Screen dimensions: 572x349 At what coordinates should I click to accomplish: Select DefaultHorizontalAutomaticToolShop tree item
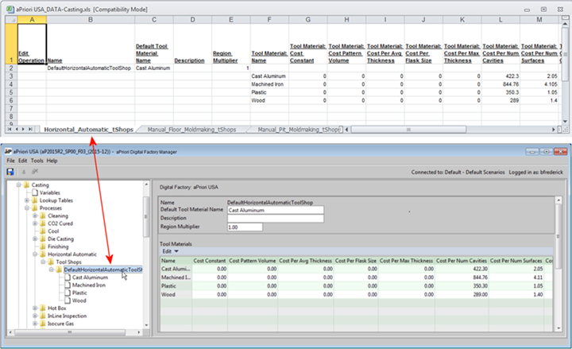pyautogui.click(x=102, y=270)
